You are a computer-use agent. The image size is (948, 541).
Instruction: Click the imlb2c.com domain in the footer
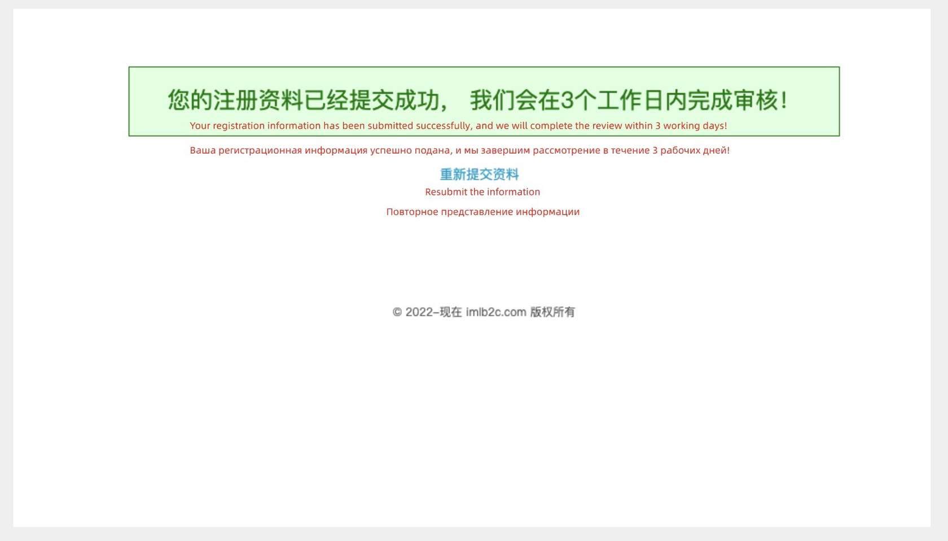click(x=495, y=311)
